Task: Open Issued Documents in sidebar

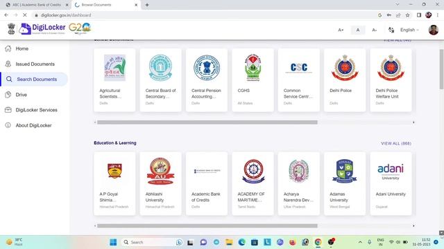Action: 30,64
